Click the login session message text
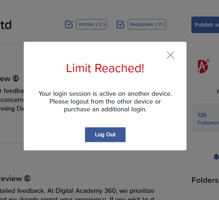 (105, 102)
